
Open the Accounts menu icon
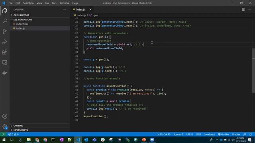(x=5, y=116)
